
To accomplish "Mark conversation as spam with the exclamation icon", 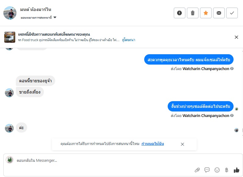I will click(x=180, y=13).
